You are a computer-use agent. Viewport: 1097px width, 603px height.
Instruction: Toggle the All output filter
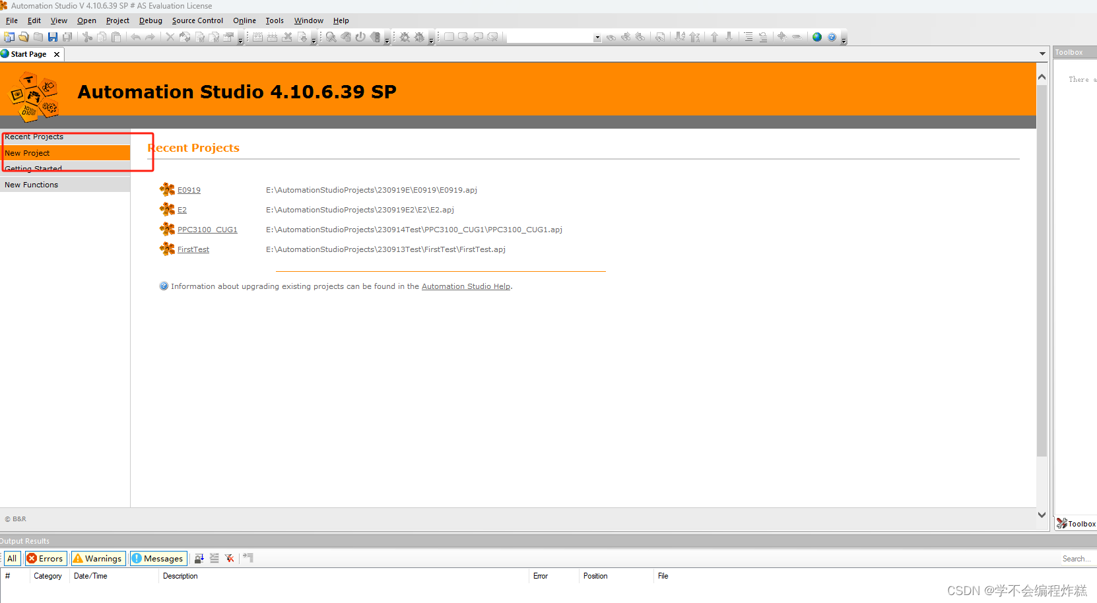(x=12, y=558)
